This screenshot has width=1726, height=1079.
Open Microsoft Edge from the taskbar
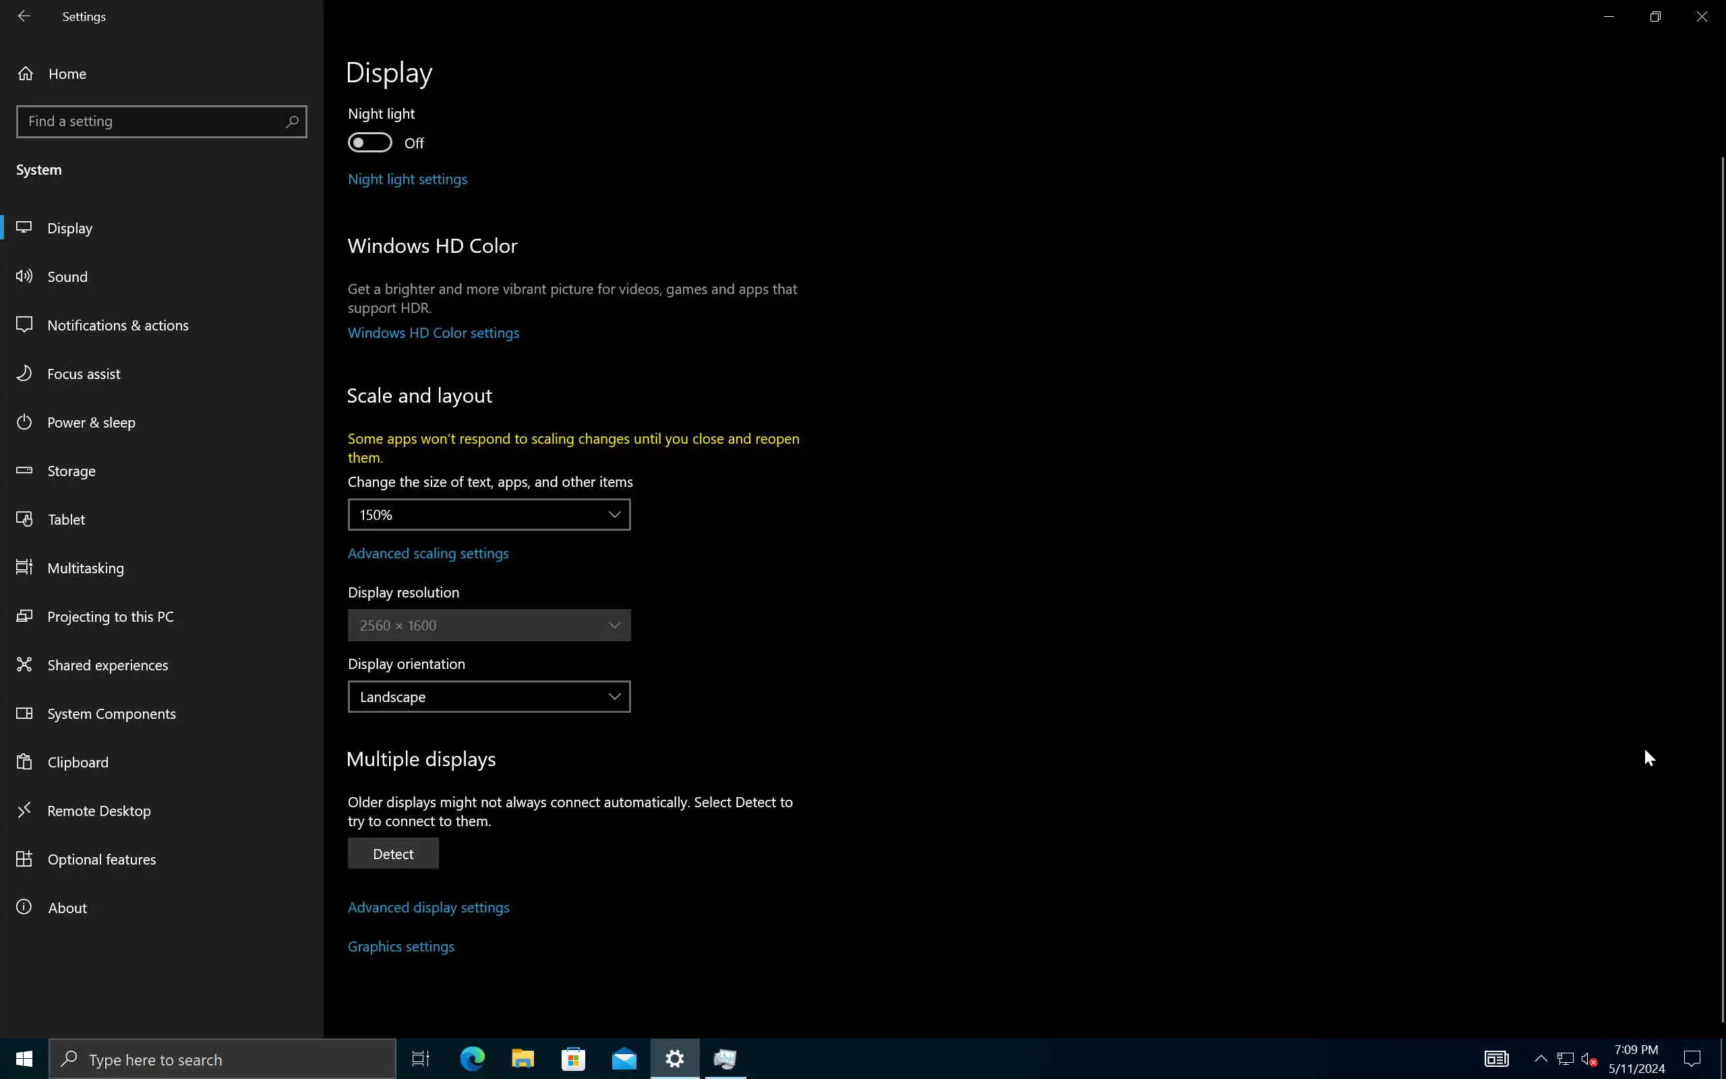coord(472,1059)
